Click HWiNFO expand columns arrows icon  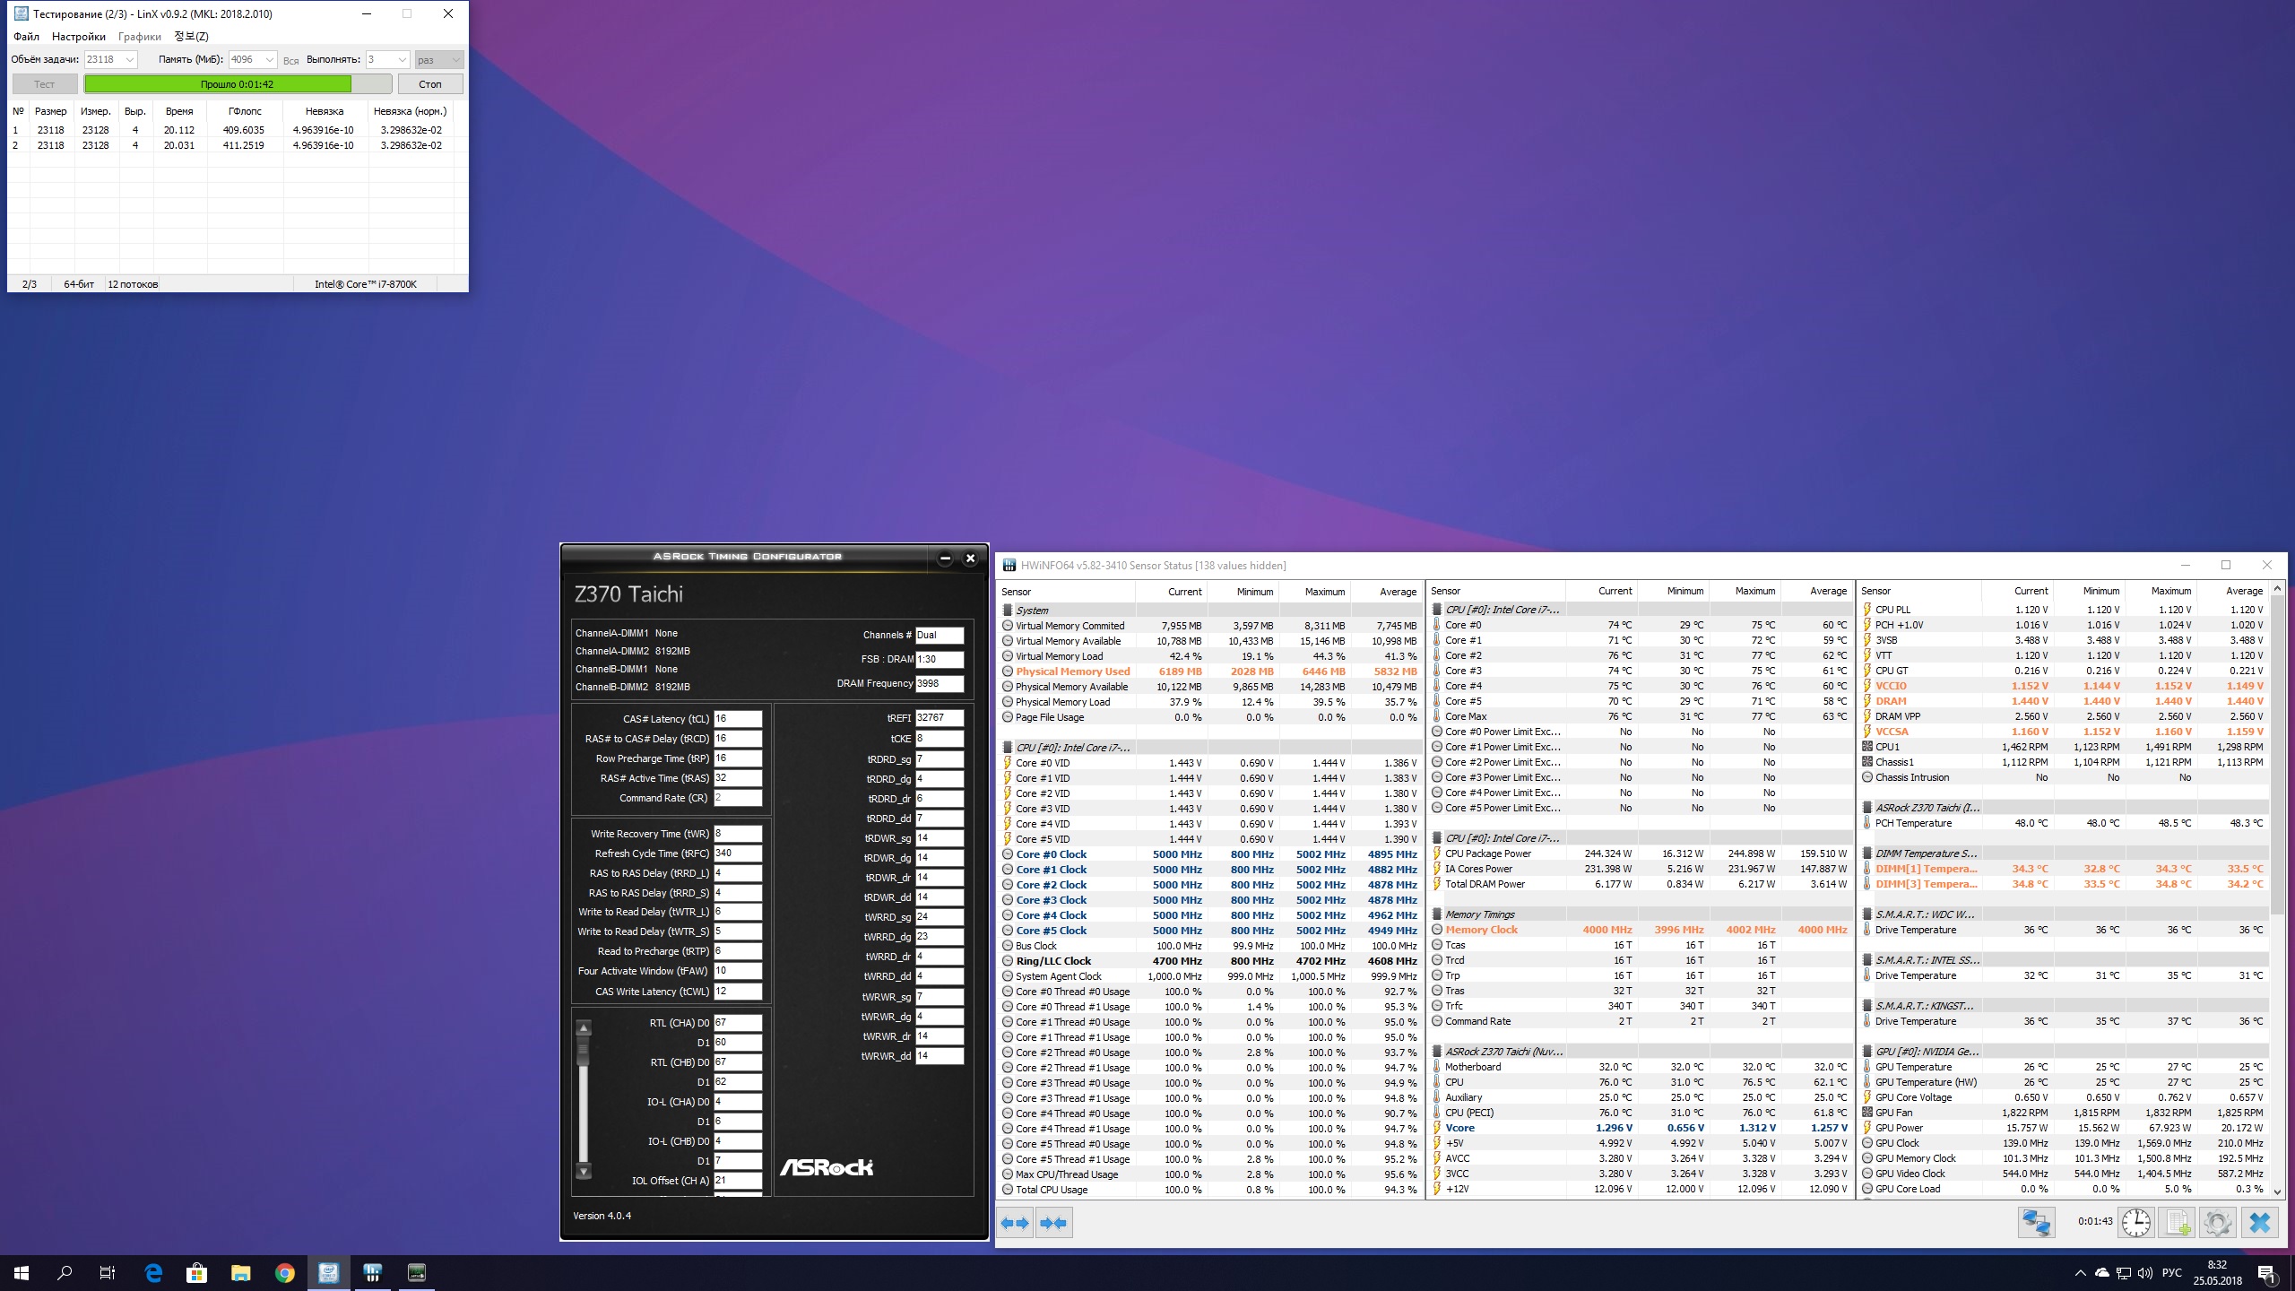pos(1015,1223)
